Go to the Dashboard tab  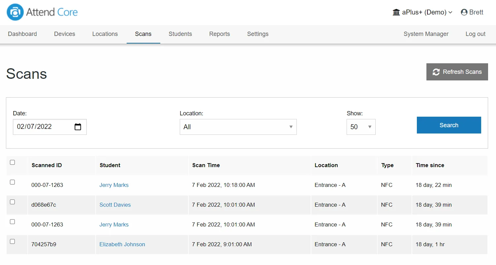[22, 34]
